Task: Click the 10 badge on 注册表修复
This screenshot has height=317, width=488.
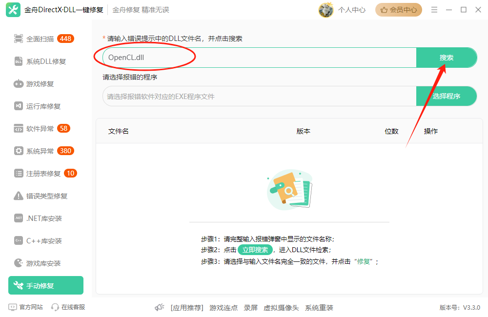Action: point(71,173)
